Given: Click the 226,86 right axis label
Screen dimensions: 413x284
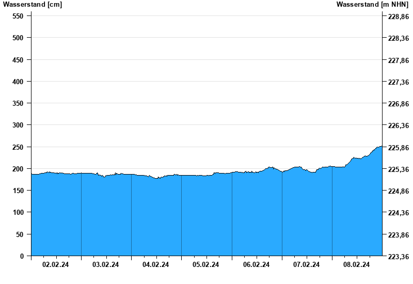Looking at the screenshot, I should [398, 104].
